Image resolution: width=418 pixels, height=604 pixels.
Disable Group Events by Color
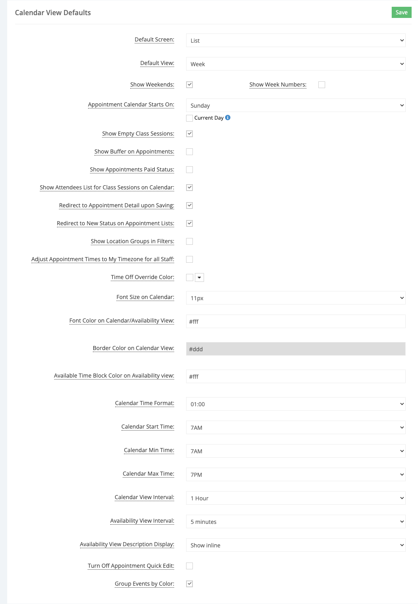click(x=190, y=583)
